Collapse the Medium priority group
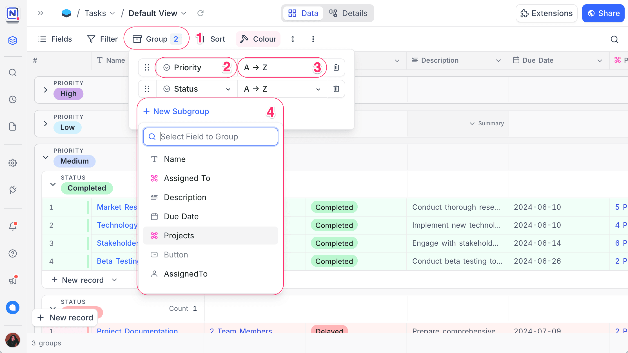Screen dimensions: 628x353 point(46,157)
